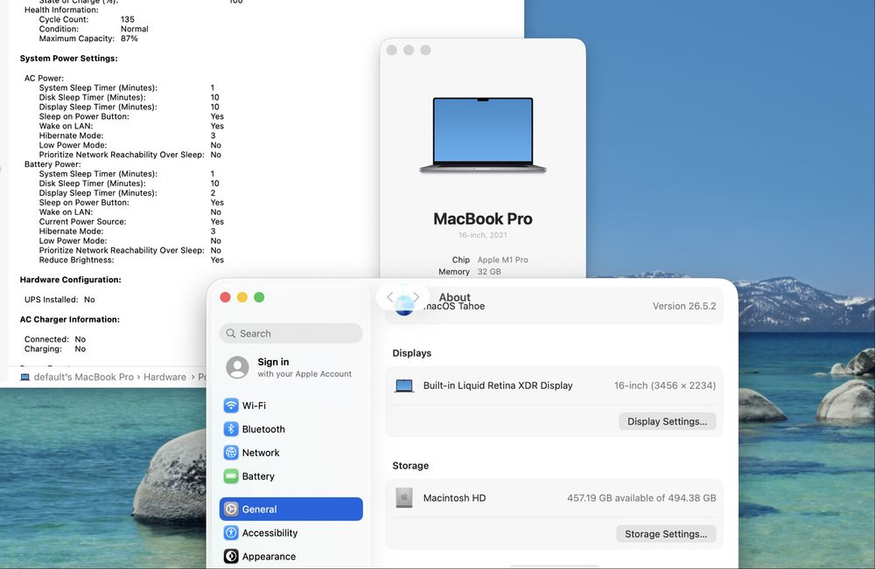Click AC Charger Information heading
Screen dimensions: 875x569
point(70,319)
